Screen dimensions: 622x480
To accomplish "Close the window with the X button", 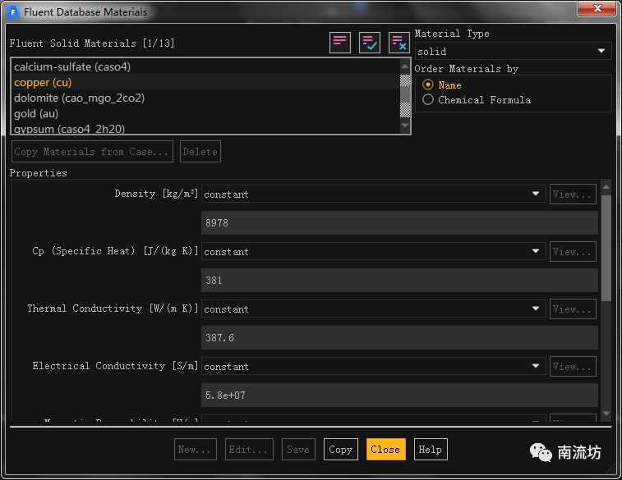I will (598, 8).
